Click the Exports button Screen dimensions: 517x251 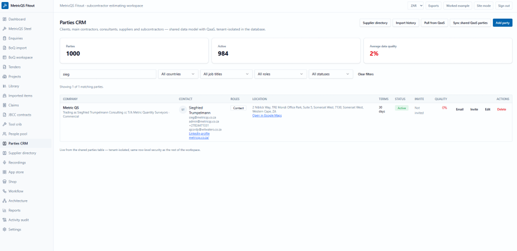point(433,6)
